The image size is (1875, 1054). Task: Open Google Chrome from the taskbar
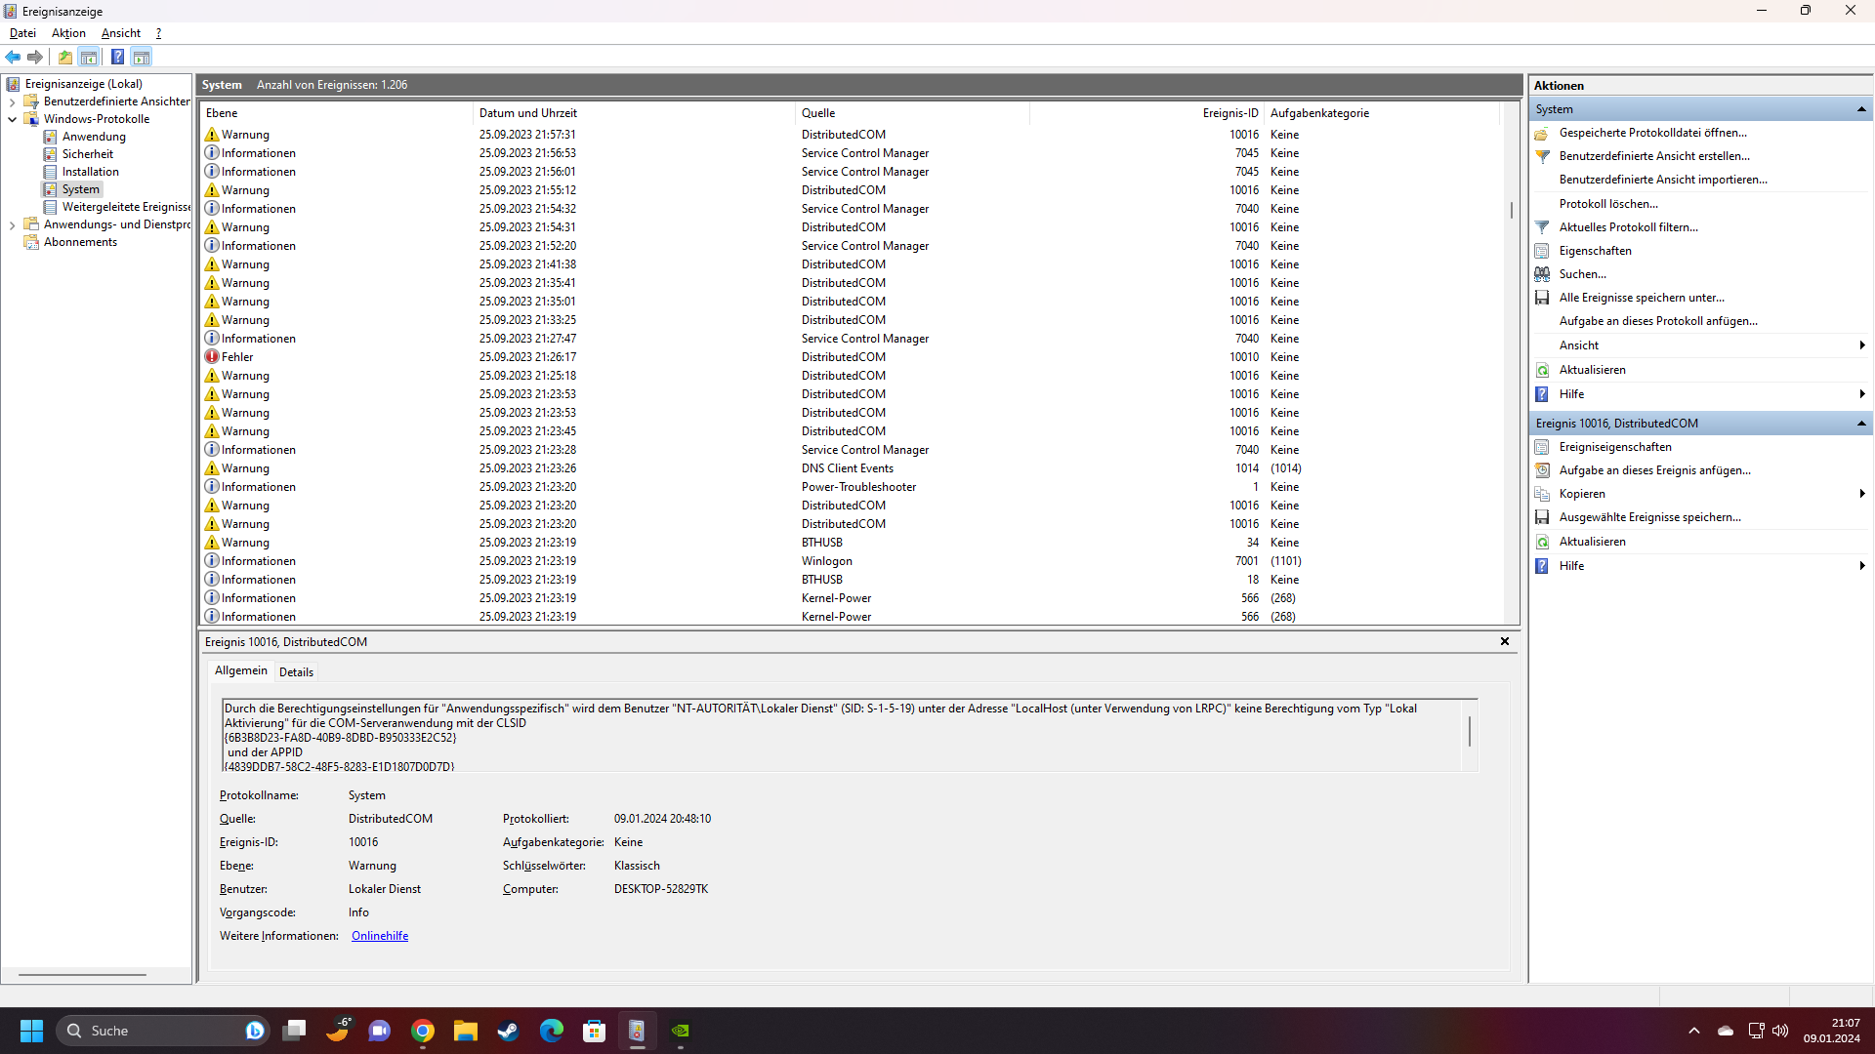coord(423,1031)
